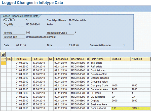Click the highlighted SSOH new field cell
This screenshot has width=151, height=111.
click(140, 108)
